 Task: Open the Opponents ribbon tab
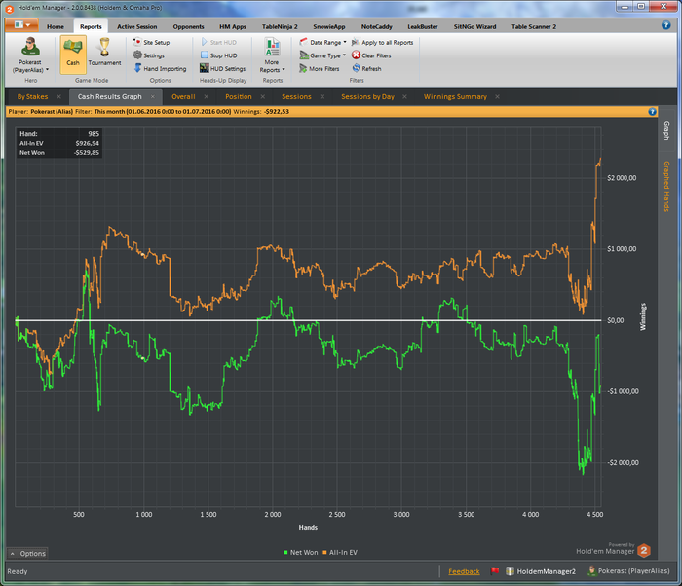(188, 26)
